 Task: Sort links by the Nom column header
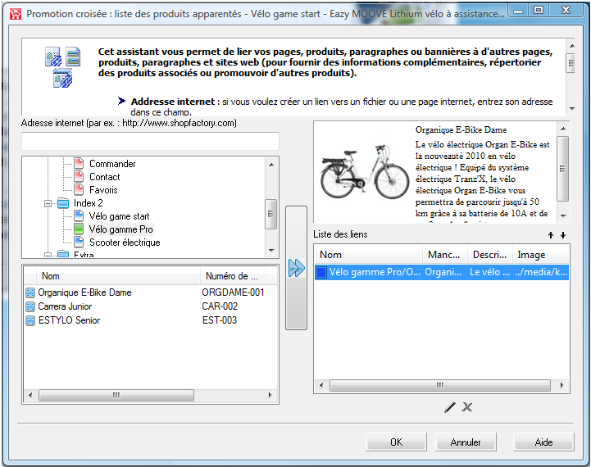coord(369,255)
